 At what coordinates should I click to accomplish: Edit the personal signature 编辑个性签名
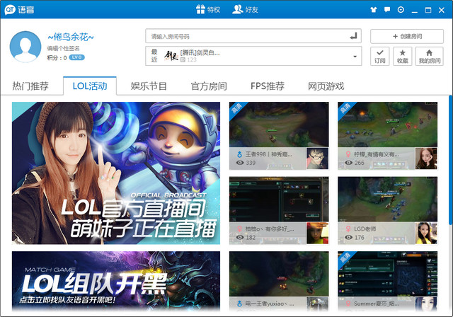coord(63,48)
